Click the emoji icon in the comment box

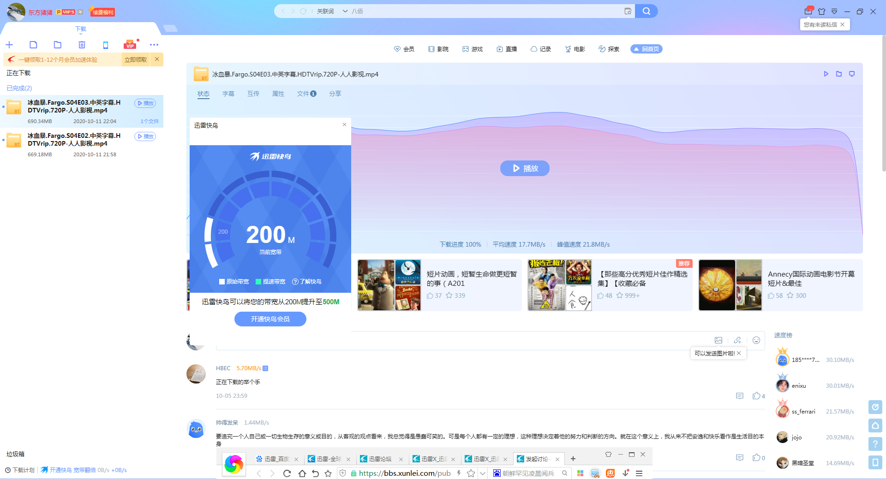tap(756, 340)
